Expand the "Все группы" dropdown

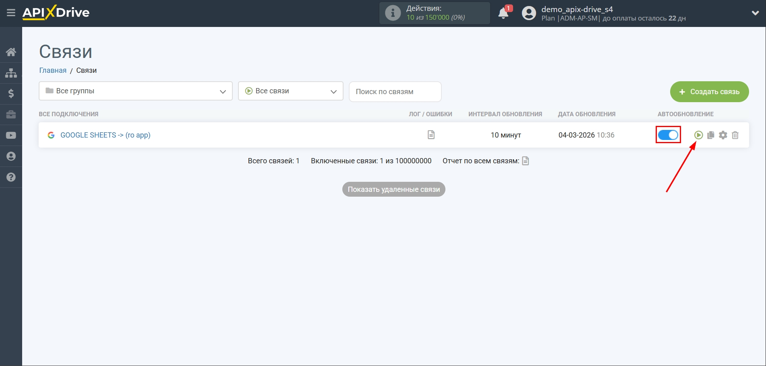[135, 91]
